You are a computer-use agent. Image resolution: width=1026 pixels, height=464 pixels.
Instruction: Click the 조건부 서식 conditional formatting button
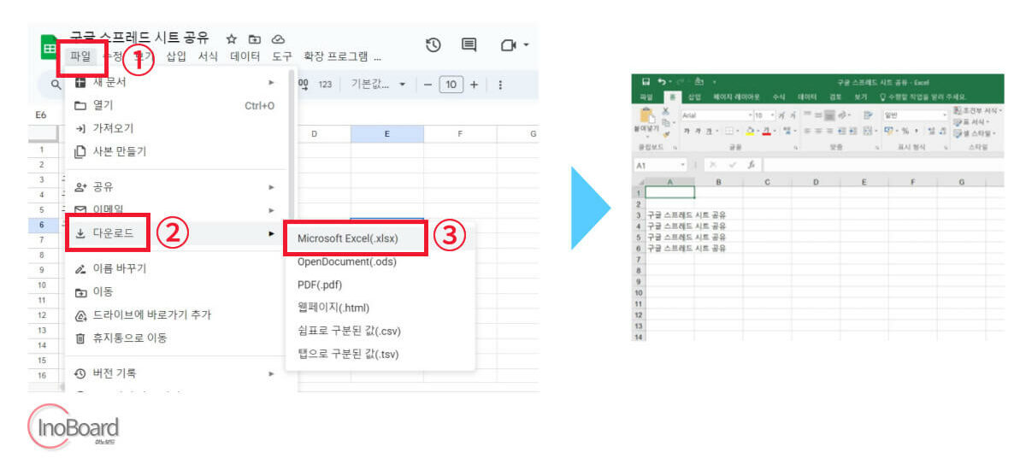977,111
